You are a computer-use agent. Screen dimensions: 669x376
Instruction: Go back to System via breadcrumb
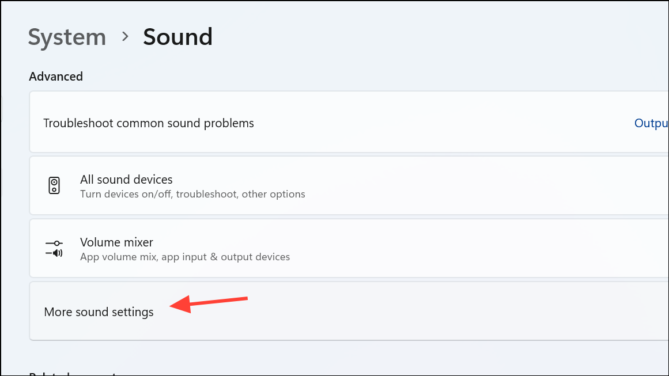[x=67, y=37]
